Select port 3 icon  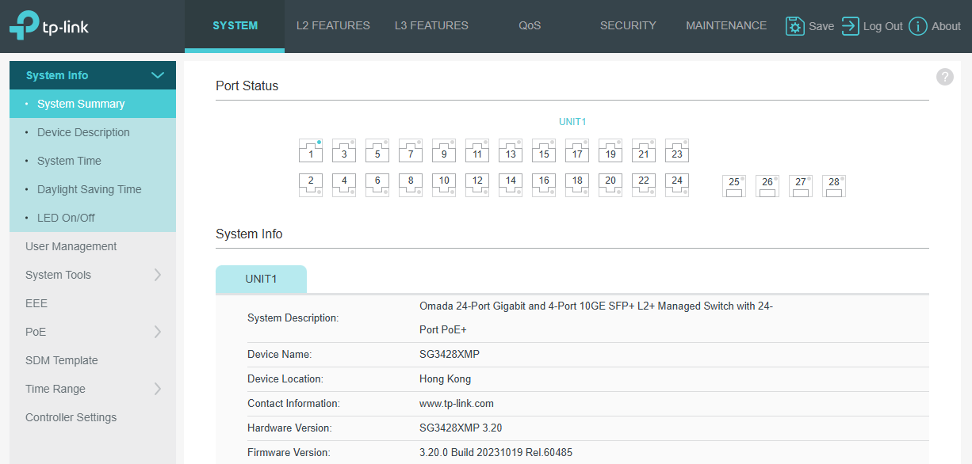(x=344, y=150)
